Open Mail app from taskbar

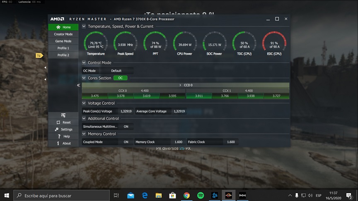(x=131, y=196)
